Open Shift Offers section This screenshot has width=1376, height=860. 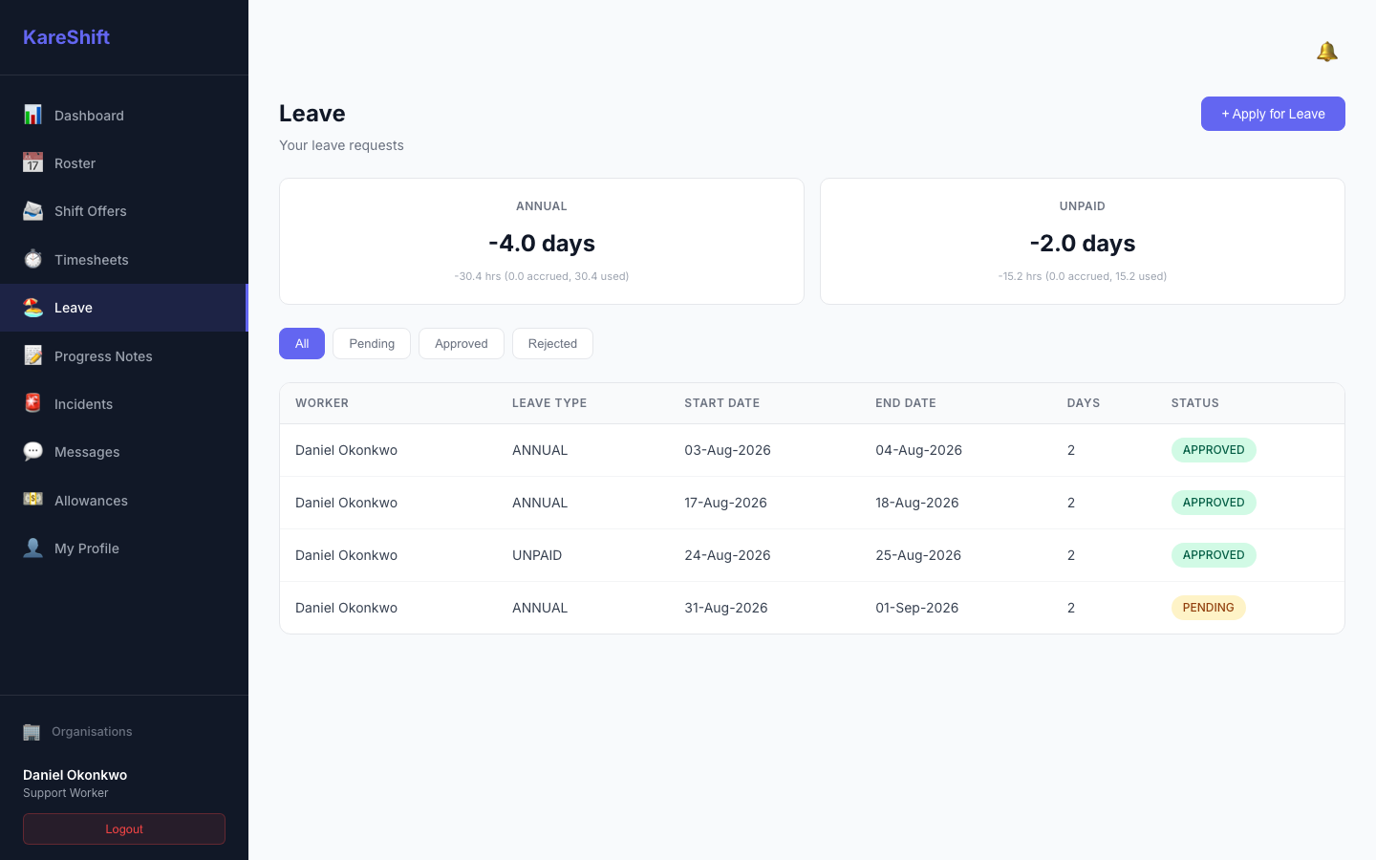[x=124, y=211]
